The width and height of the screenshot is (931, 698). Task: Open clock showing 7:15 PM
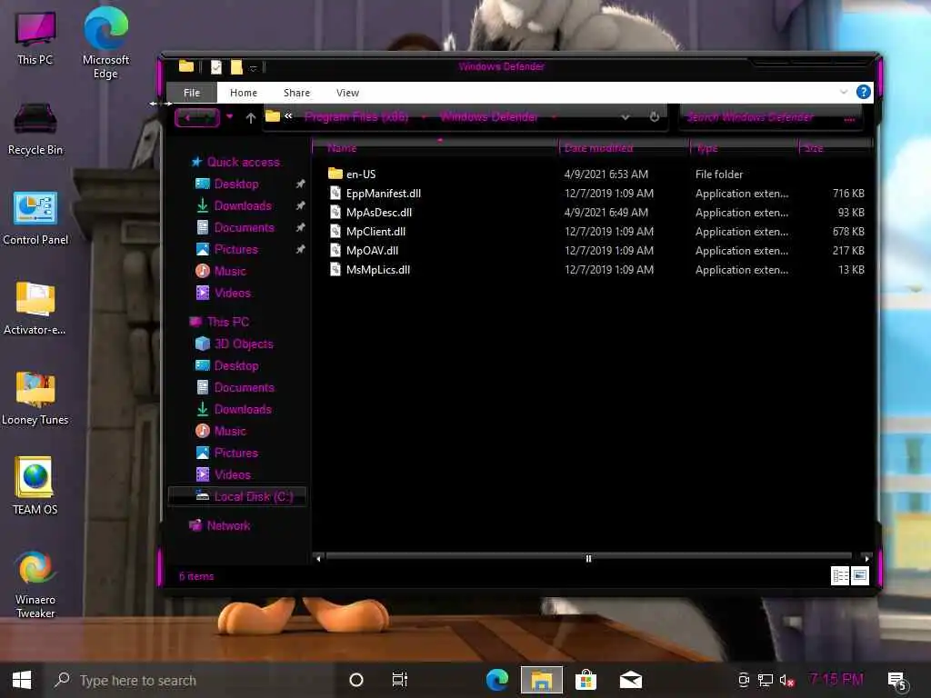[x=836, y=679]
